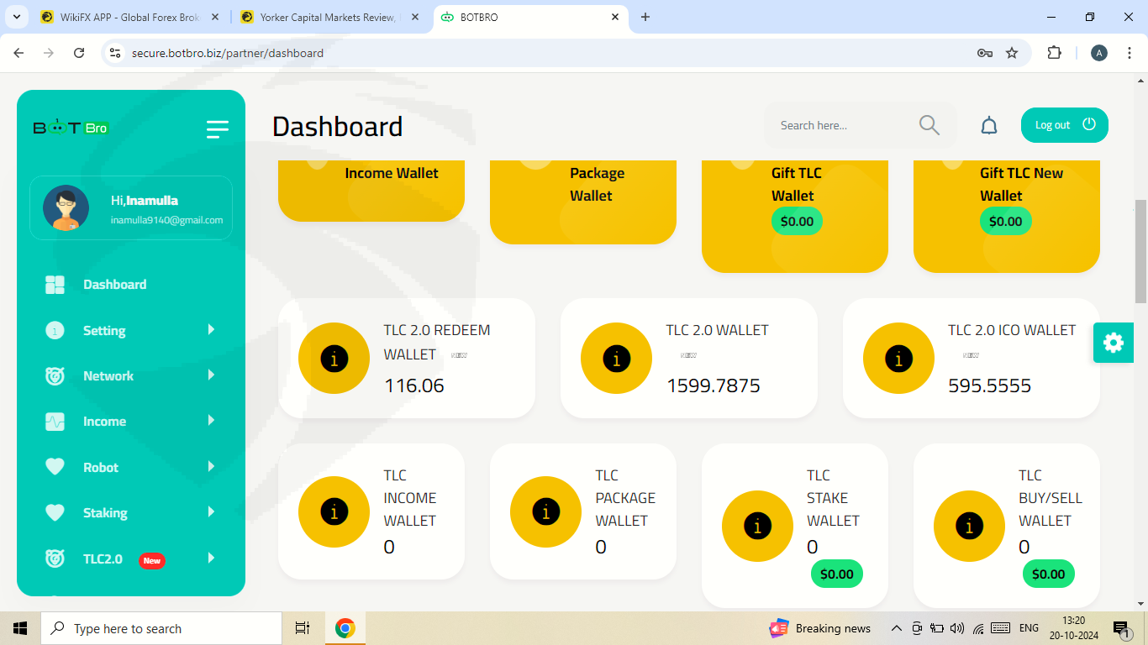Click $0.00 badge on Gift TLC New Wallet
This screenshot has width=1148, height=645.
(1005, 222)
